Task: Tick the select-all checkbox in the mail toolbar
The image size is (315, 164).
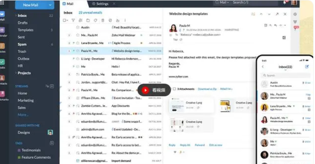Action: click(64, 20)
